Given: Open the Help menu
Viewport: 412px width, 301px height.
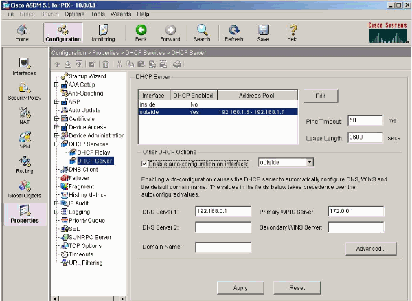Looking at the screenshot, I should point(143,14).
